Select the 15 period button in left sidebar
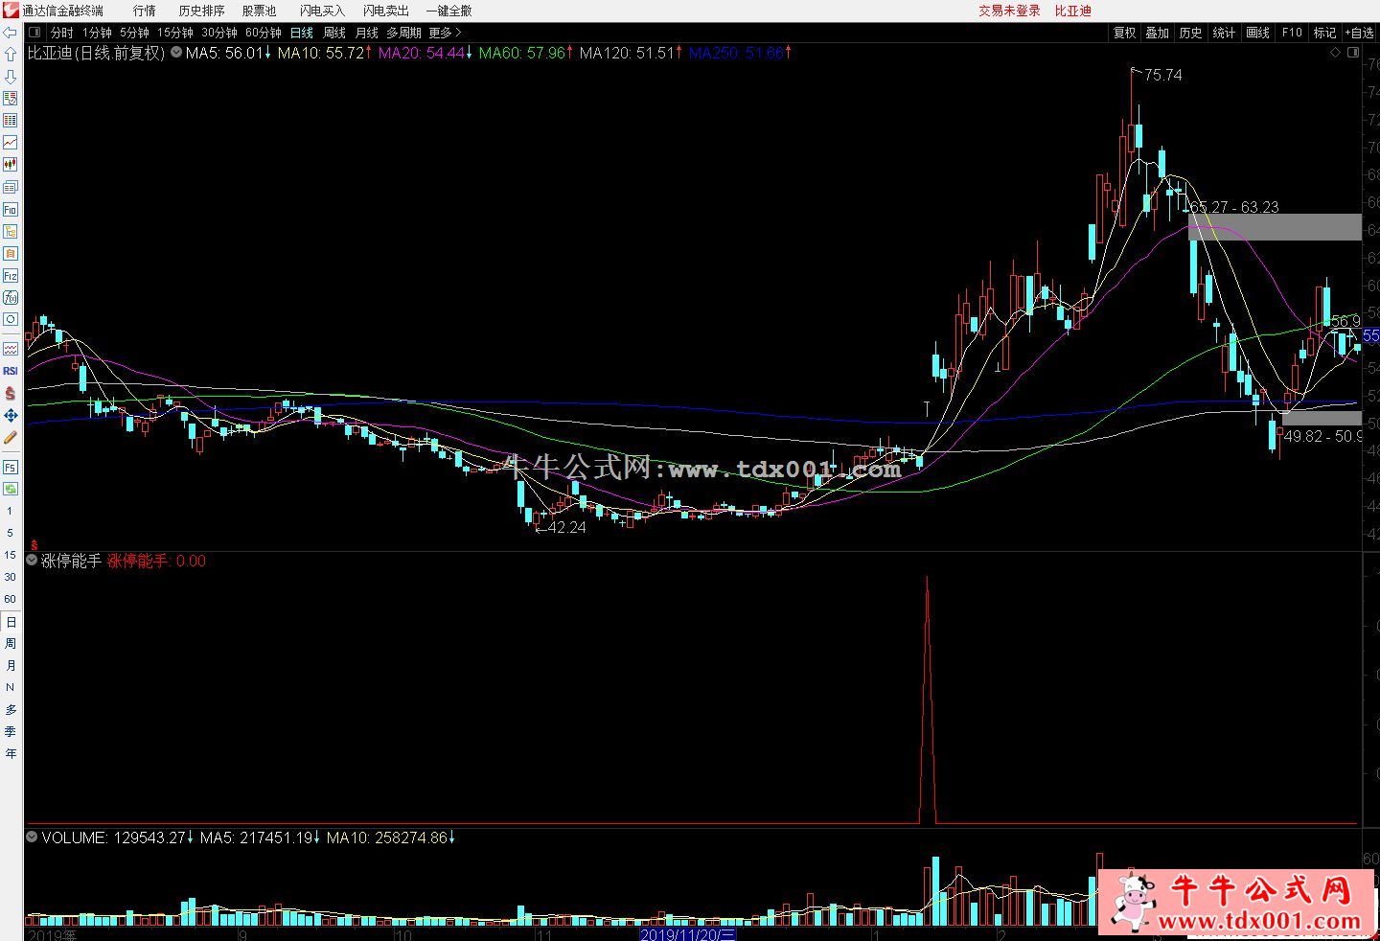This screenshot has width=1380, height=941. (x=11, y=555)
